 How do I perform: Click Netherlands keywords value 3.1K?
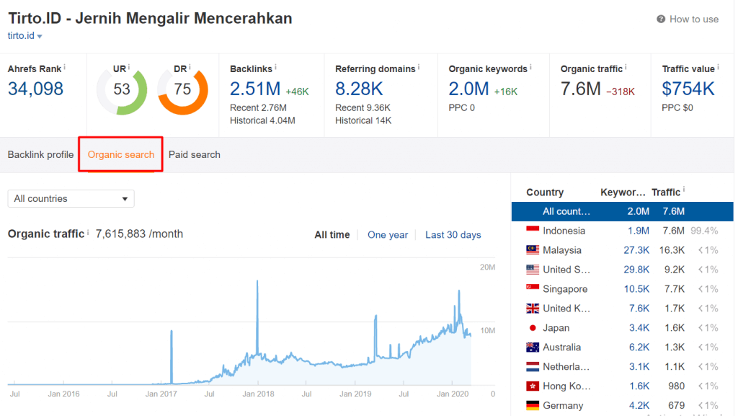[x=639, y=366]
